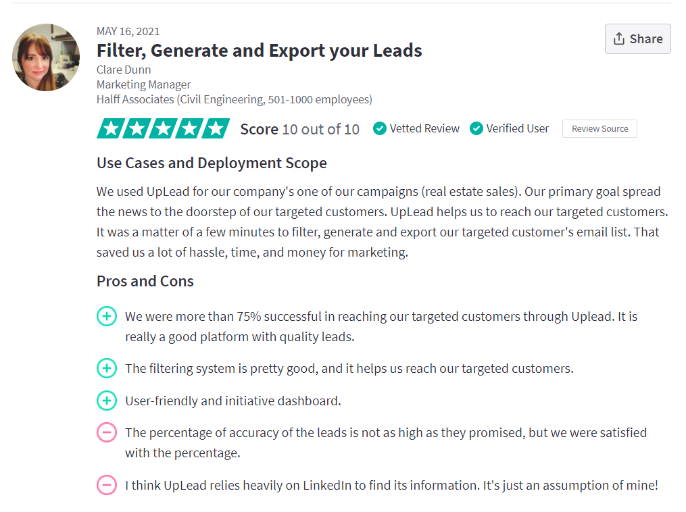Click the Share button
This screenshot has width=686, height=512.
pos(637,39)
